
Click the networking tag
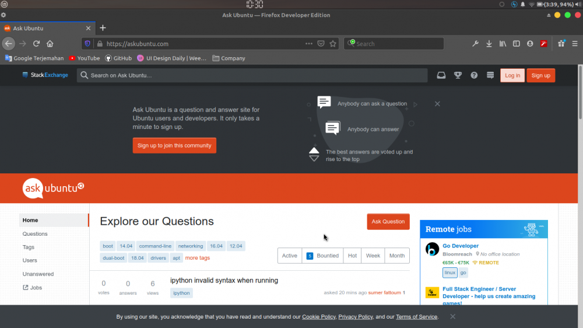pos(191,246)
